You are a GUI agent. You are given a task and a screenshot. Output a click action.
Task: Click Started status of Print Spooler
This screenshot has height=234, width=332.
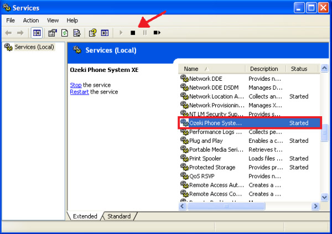click(x=299, y=159)
